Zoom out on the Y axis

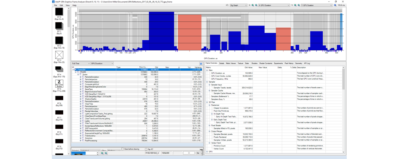coord(298,5)
